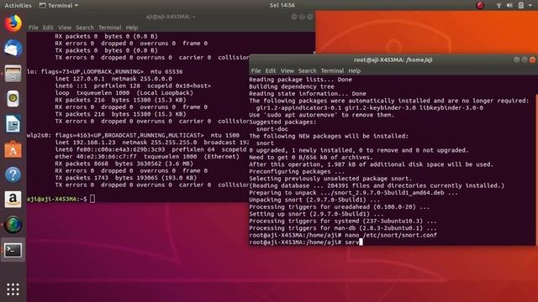This screenshot has height=302, width=538.
Task: Click 'Unpacking snort (2.9.7.0-5build1)' line
Action: click(314, 200)
